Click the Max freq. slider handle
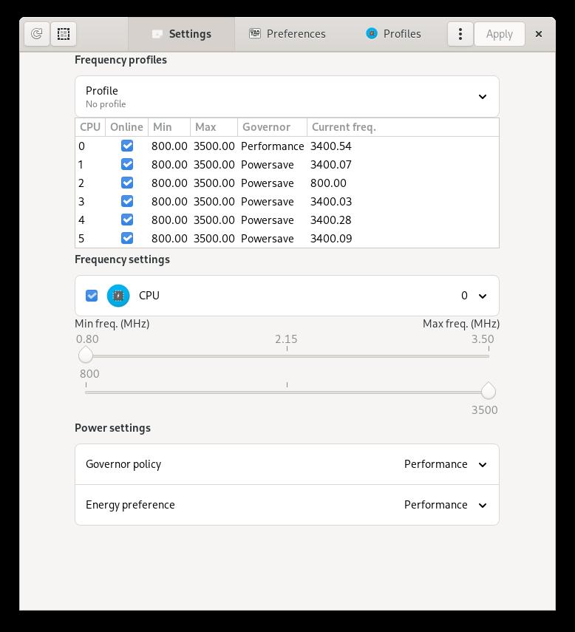The image size is (575, 632). (488, 391)
